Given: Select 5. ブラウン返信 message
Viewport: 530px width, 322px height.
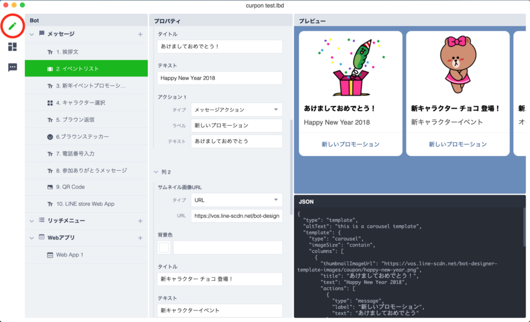Looking at the screenshot, I should coord(86,120).
